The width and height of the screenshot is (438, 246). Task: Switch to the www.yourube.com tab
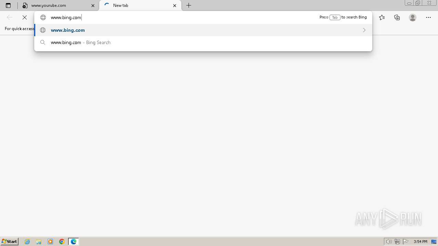point(58,5)
